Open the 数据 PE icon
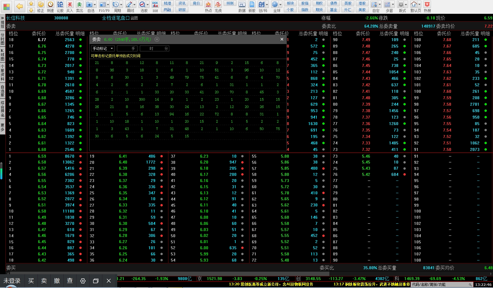 [x=242, y=4]
